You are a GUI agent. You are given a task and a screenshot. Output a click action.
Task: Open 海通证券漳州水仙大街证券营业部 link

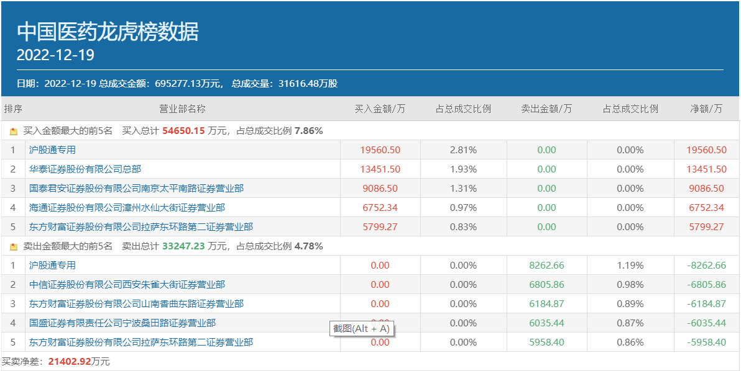click(127, 208)
